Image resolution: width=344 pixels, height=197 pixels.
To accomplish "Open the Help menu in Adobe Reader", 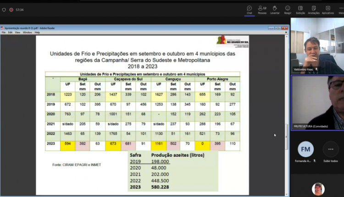I will pos(37,33).
